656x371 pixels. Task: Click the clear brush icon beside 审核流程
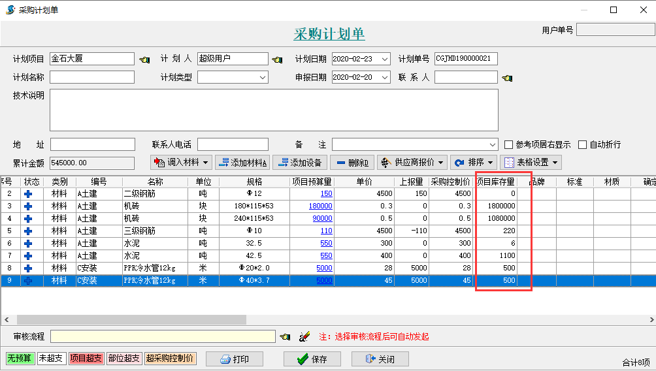pos(304,337)
